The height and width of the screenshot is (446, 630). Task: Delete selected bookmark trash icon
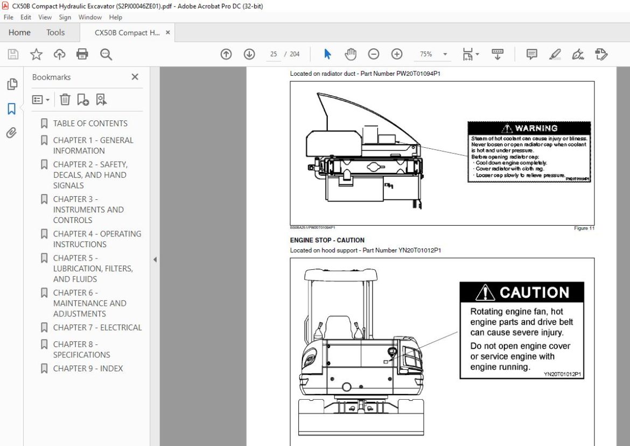click(65, 99)
